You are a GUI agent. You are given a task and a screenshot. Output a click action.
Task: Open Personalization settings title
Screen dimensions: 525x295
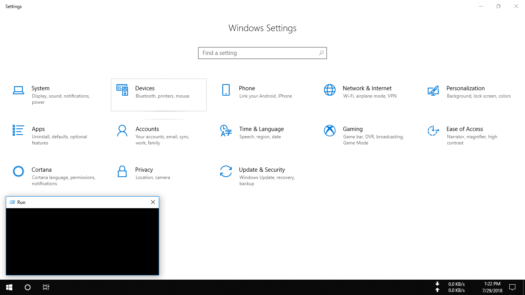coord(465,88)
